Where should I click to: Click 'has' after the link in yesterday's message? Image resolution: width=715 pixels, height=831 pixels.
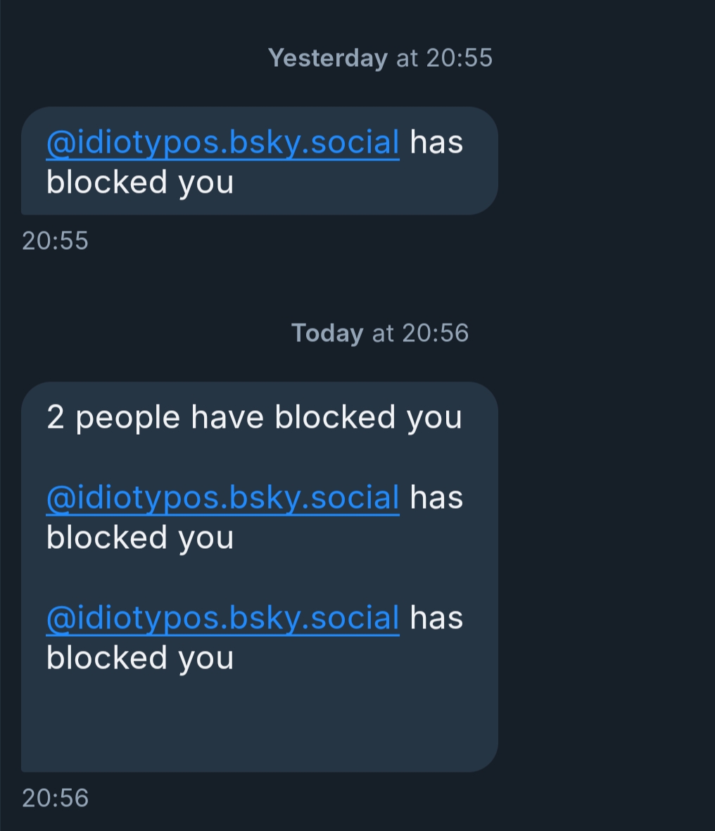click(x=436, y=143)
